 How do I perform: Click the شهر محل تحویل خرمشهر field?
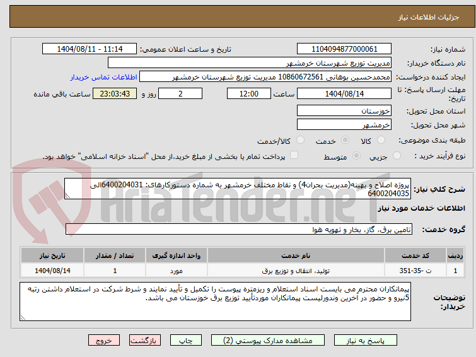(344, 125)
